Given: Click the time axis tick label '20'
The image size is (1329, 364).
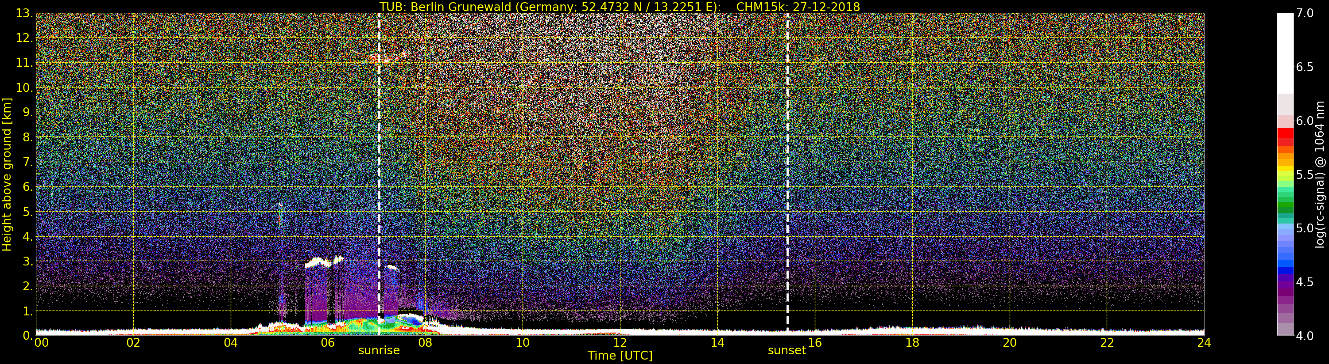Looking at the screenshot, I should 1010,342.
